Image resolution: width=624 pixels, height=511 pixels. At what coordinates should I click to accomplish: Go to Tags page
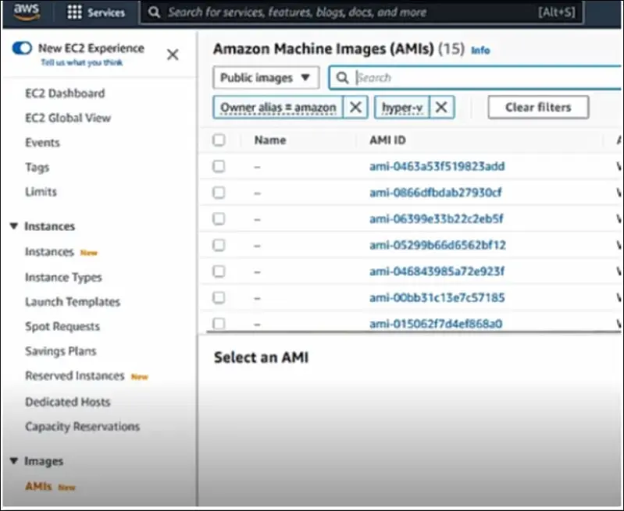37,168
